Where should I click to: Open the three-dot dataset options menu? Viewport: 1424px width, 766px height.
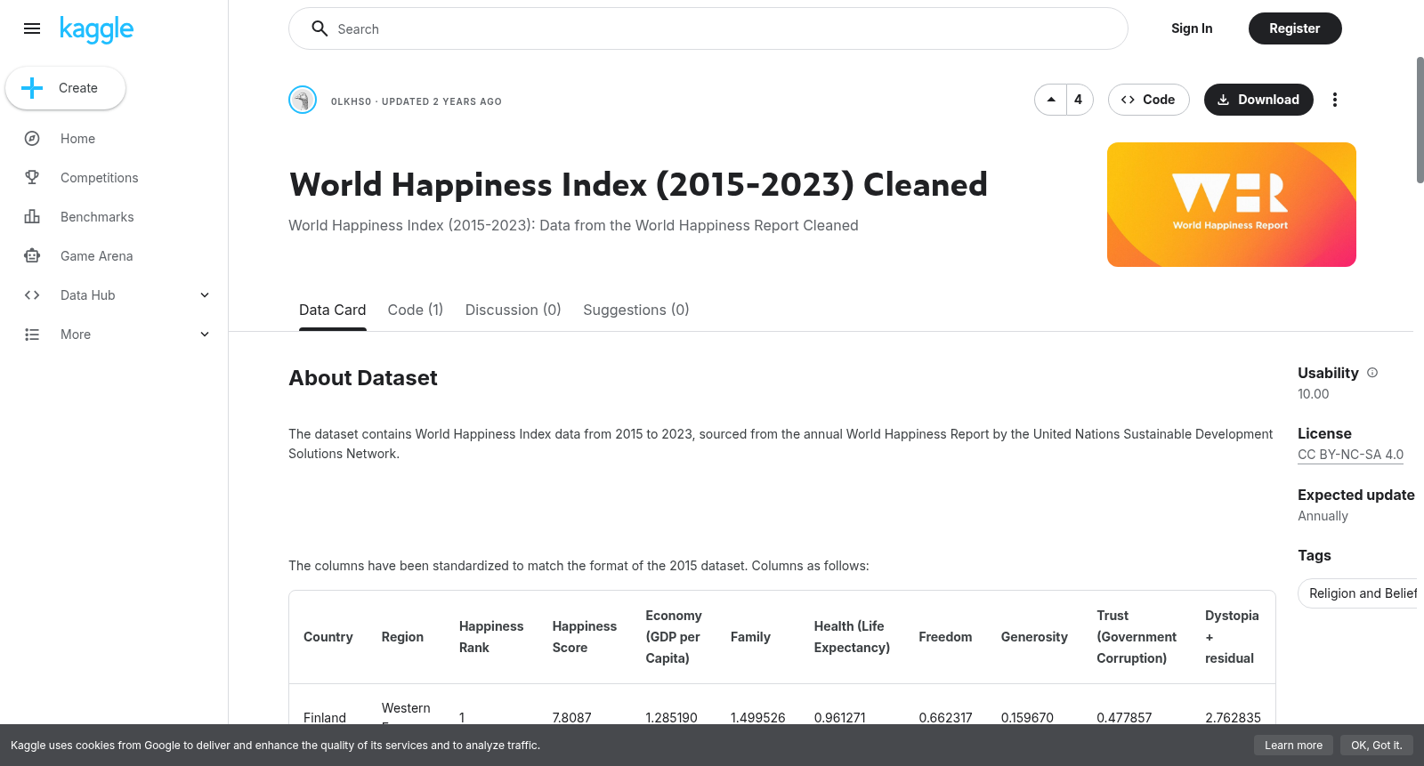[1334, 100]
